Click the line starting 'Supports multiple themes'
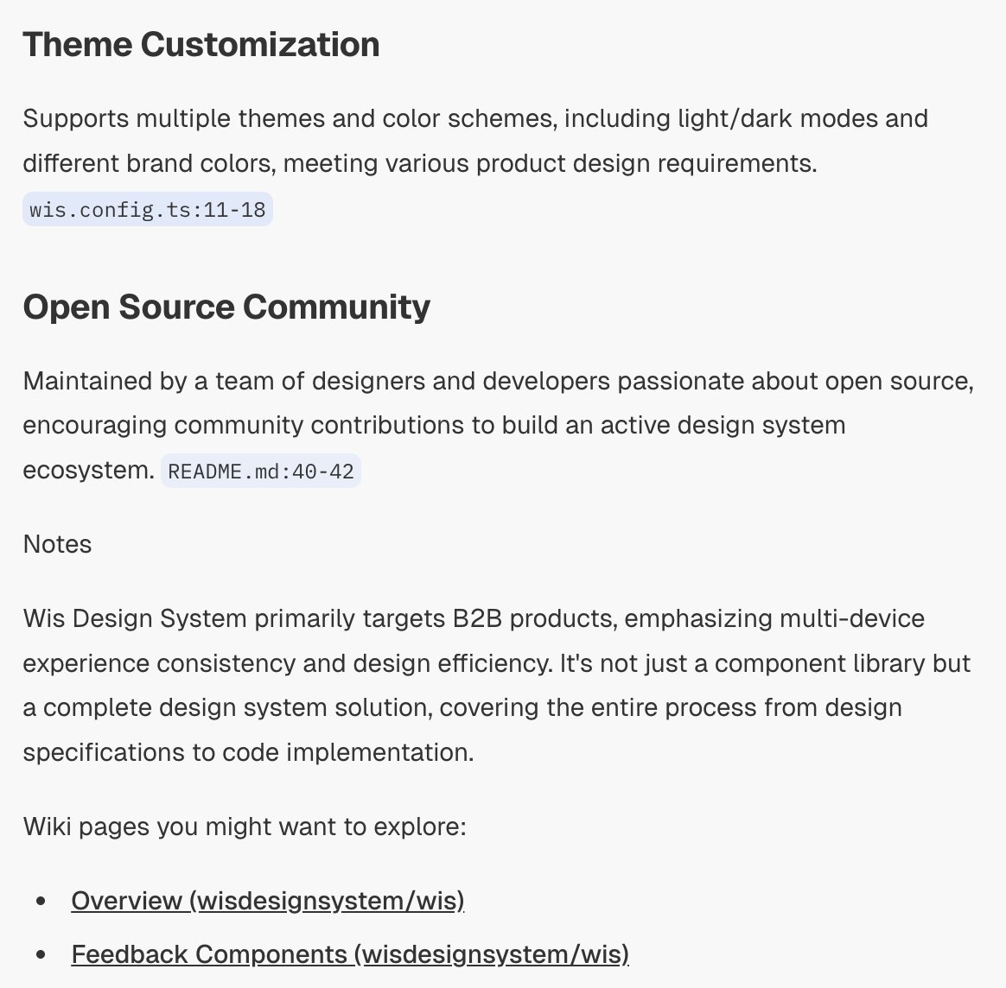Screen dimensions: 1006x988 (x=475, y=118)
